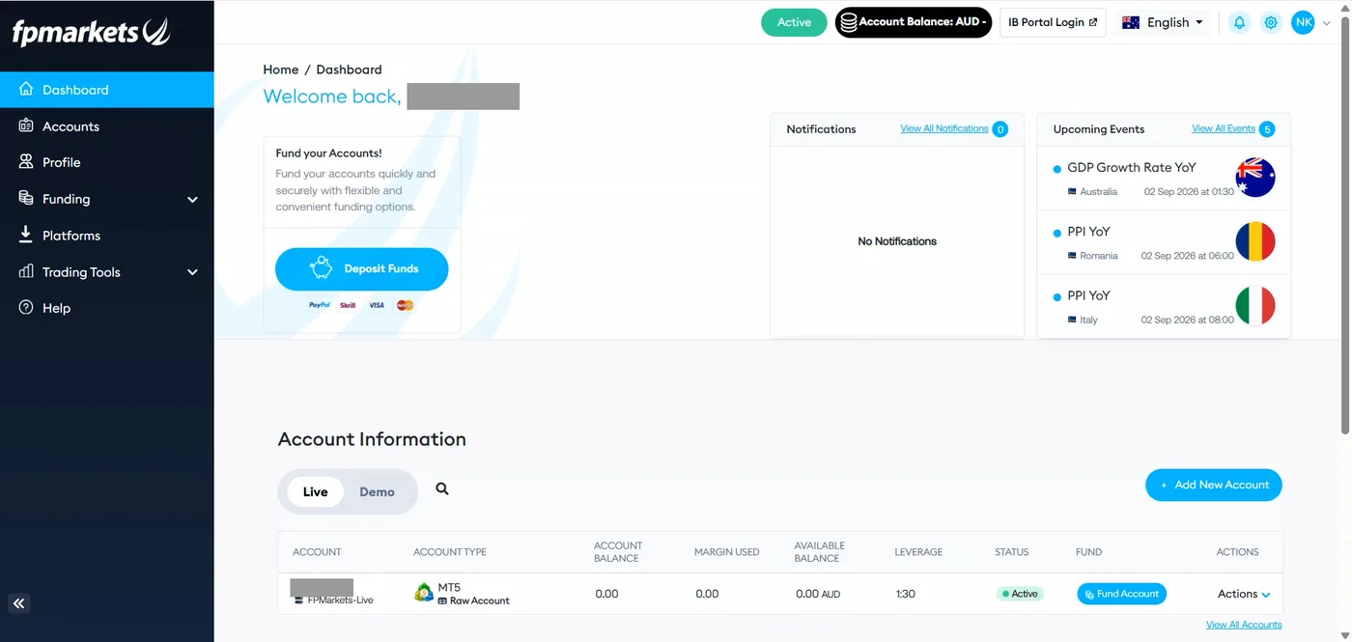The image size is (1352, 642).
Task: Open the English language dropdown
Action: pos(1163,22)
